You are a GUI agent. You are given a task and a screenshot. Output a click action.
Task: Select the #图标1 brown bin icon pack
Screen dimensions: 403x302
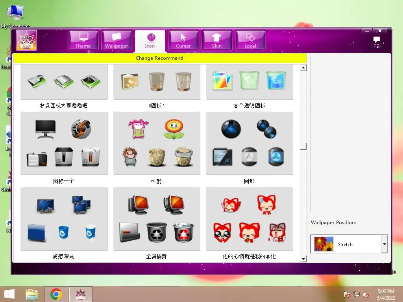coord(157,82)
